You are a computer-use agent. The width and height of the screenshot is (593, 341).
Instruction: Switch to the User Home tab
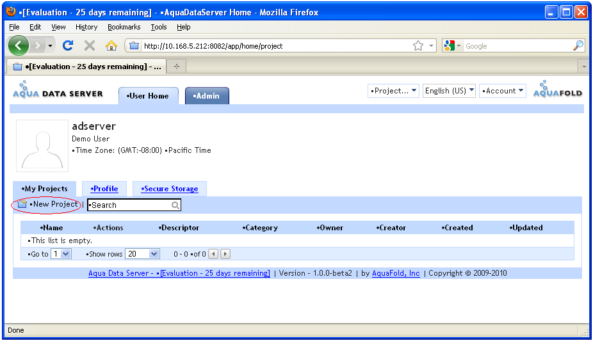tap(149, 96)
